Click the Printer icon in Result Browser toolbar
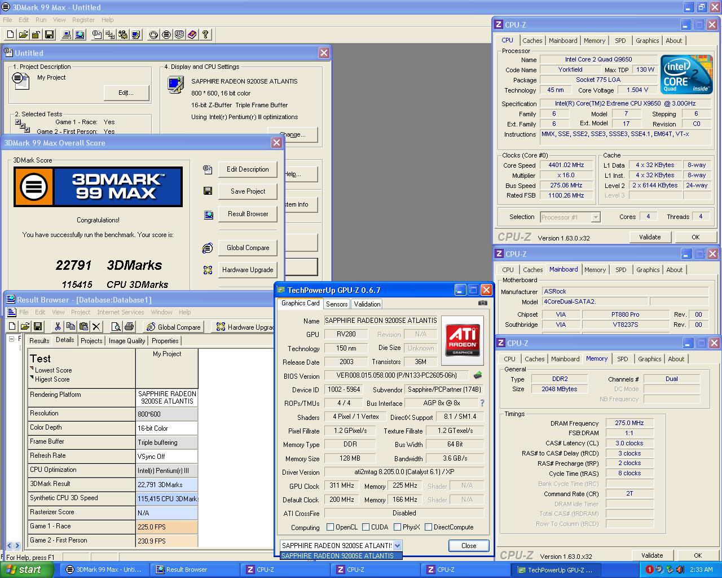Viewport: 722px width, 578px height. (x=129, y=326)
